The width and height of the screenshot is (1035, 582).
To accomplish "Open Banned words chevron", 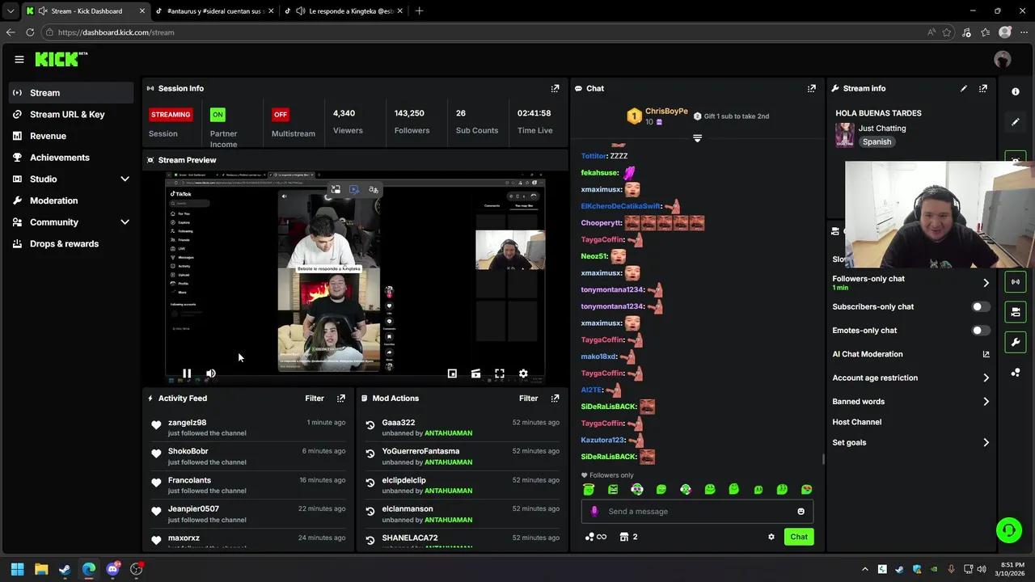I will tap(986, 401).
